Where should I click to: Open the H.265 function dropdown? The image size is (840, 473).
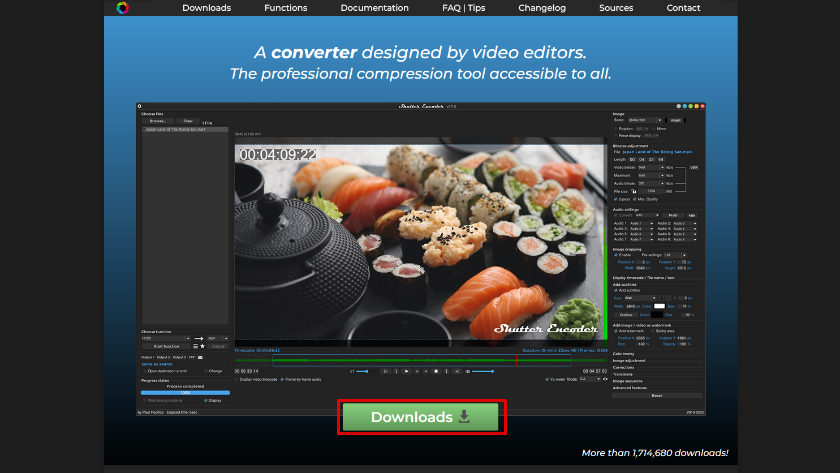[166, 338]
